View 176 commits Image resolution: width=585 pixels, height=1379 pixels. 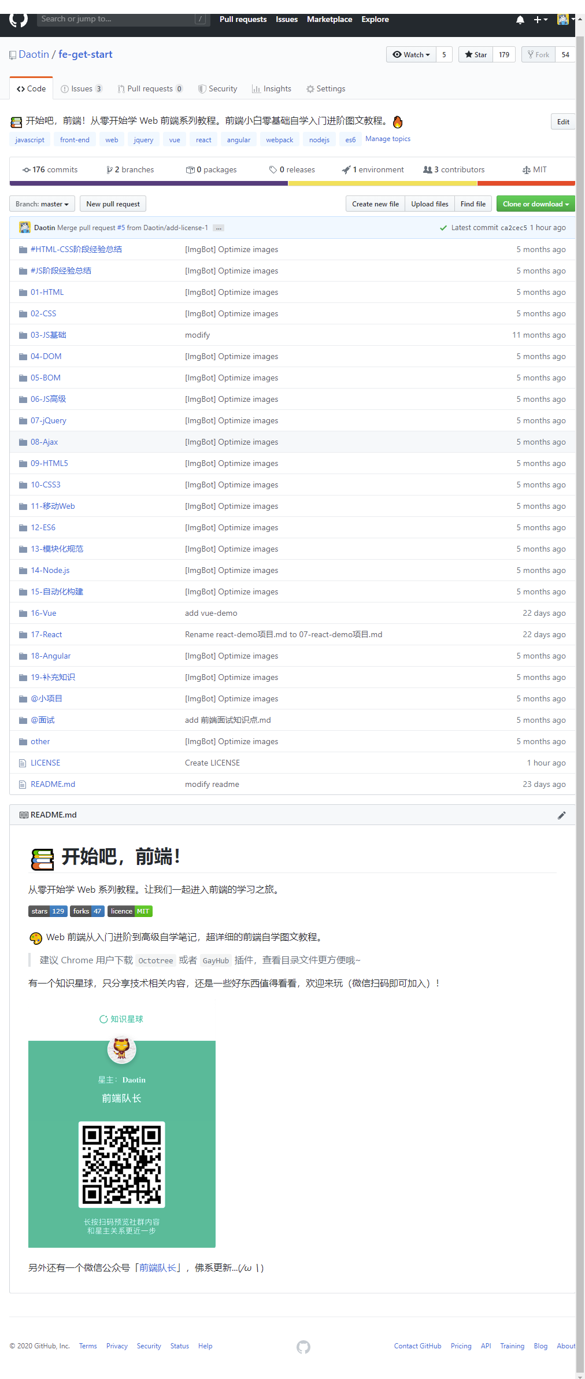coord(50,170)
